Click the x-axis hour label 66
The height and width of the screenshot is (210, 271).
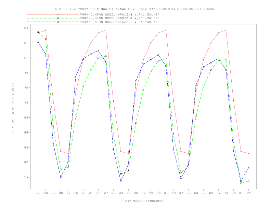[204, 193]
